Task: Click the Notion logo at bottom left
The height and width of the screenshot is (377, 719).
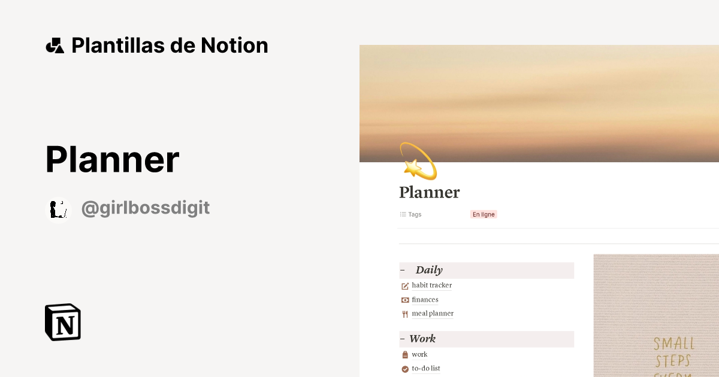Action: pyautogui.click(x=62, y=322)
